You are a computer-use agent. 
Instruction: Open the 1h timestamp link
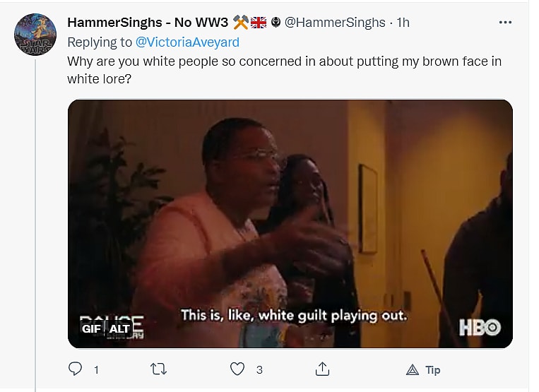(403, 23)
